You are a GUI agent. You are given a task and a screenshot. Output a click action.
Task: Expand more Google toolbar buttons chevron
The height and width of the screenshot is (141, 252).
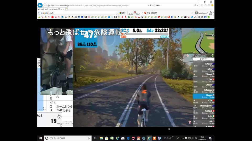(156, 13)
